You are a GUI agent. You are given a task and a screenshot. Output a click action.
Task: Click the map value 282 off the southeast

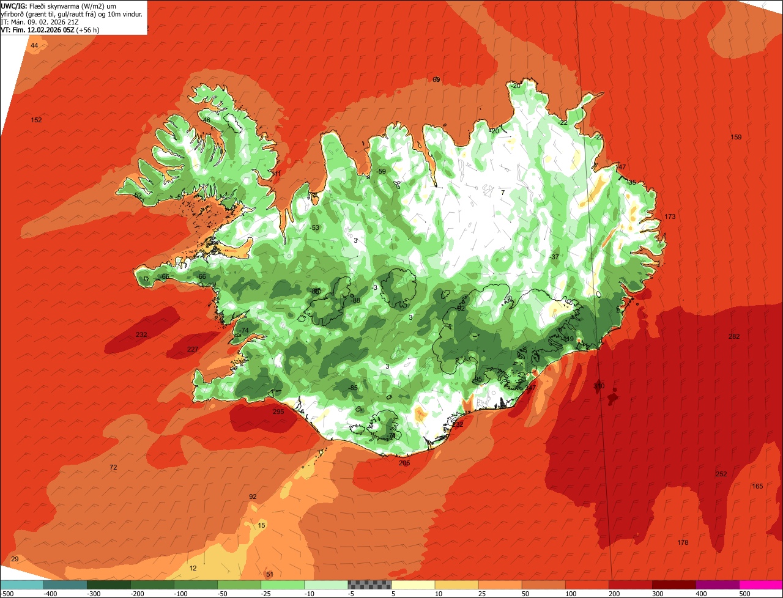coord(734,336)
